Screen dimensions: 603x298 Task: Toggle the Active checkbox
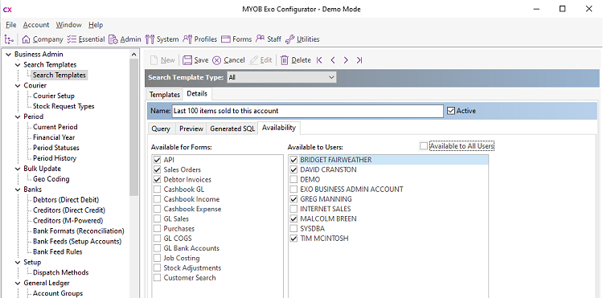pos(451,111)
